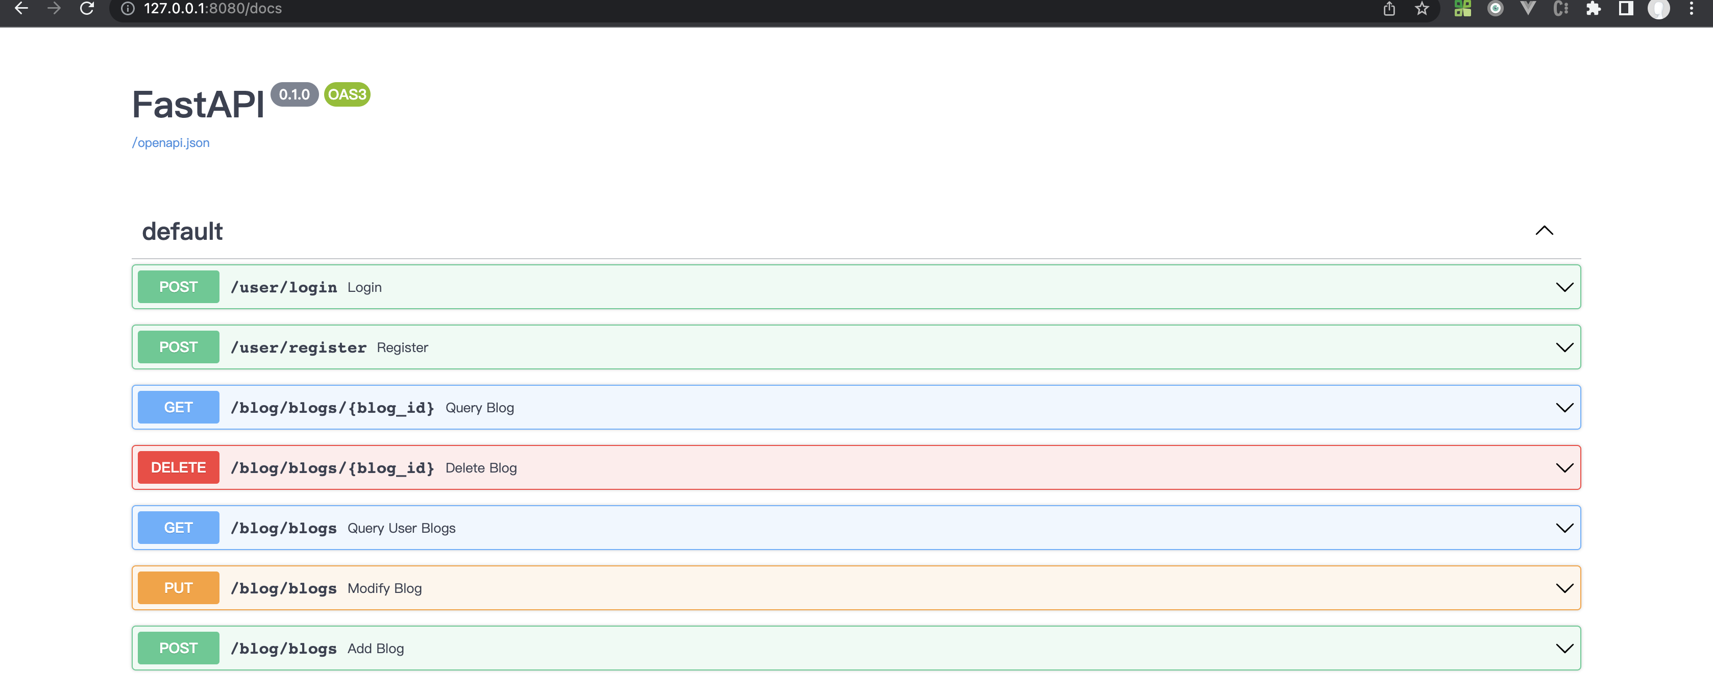Click the OAS3 badge

tap(347, 94)
